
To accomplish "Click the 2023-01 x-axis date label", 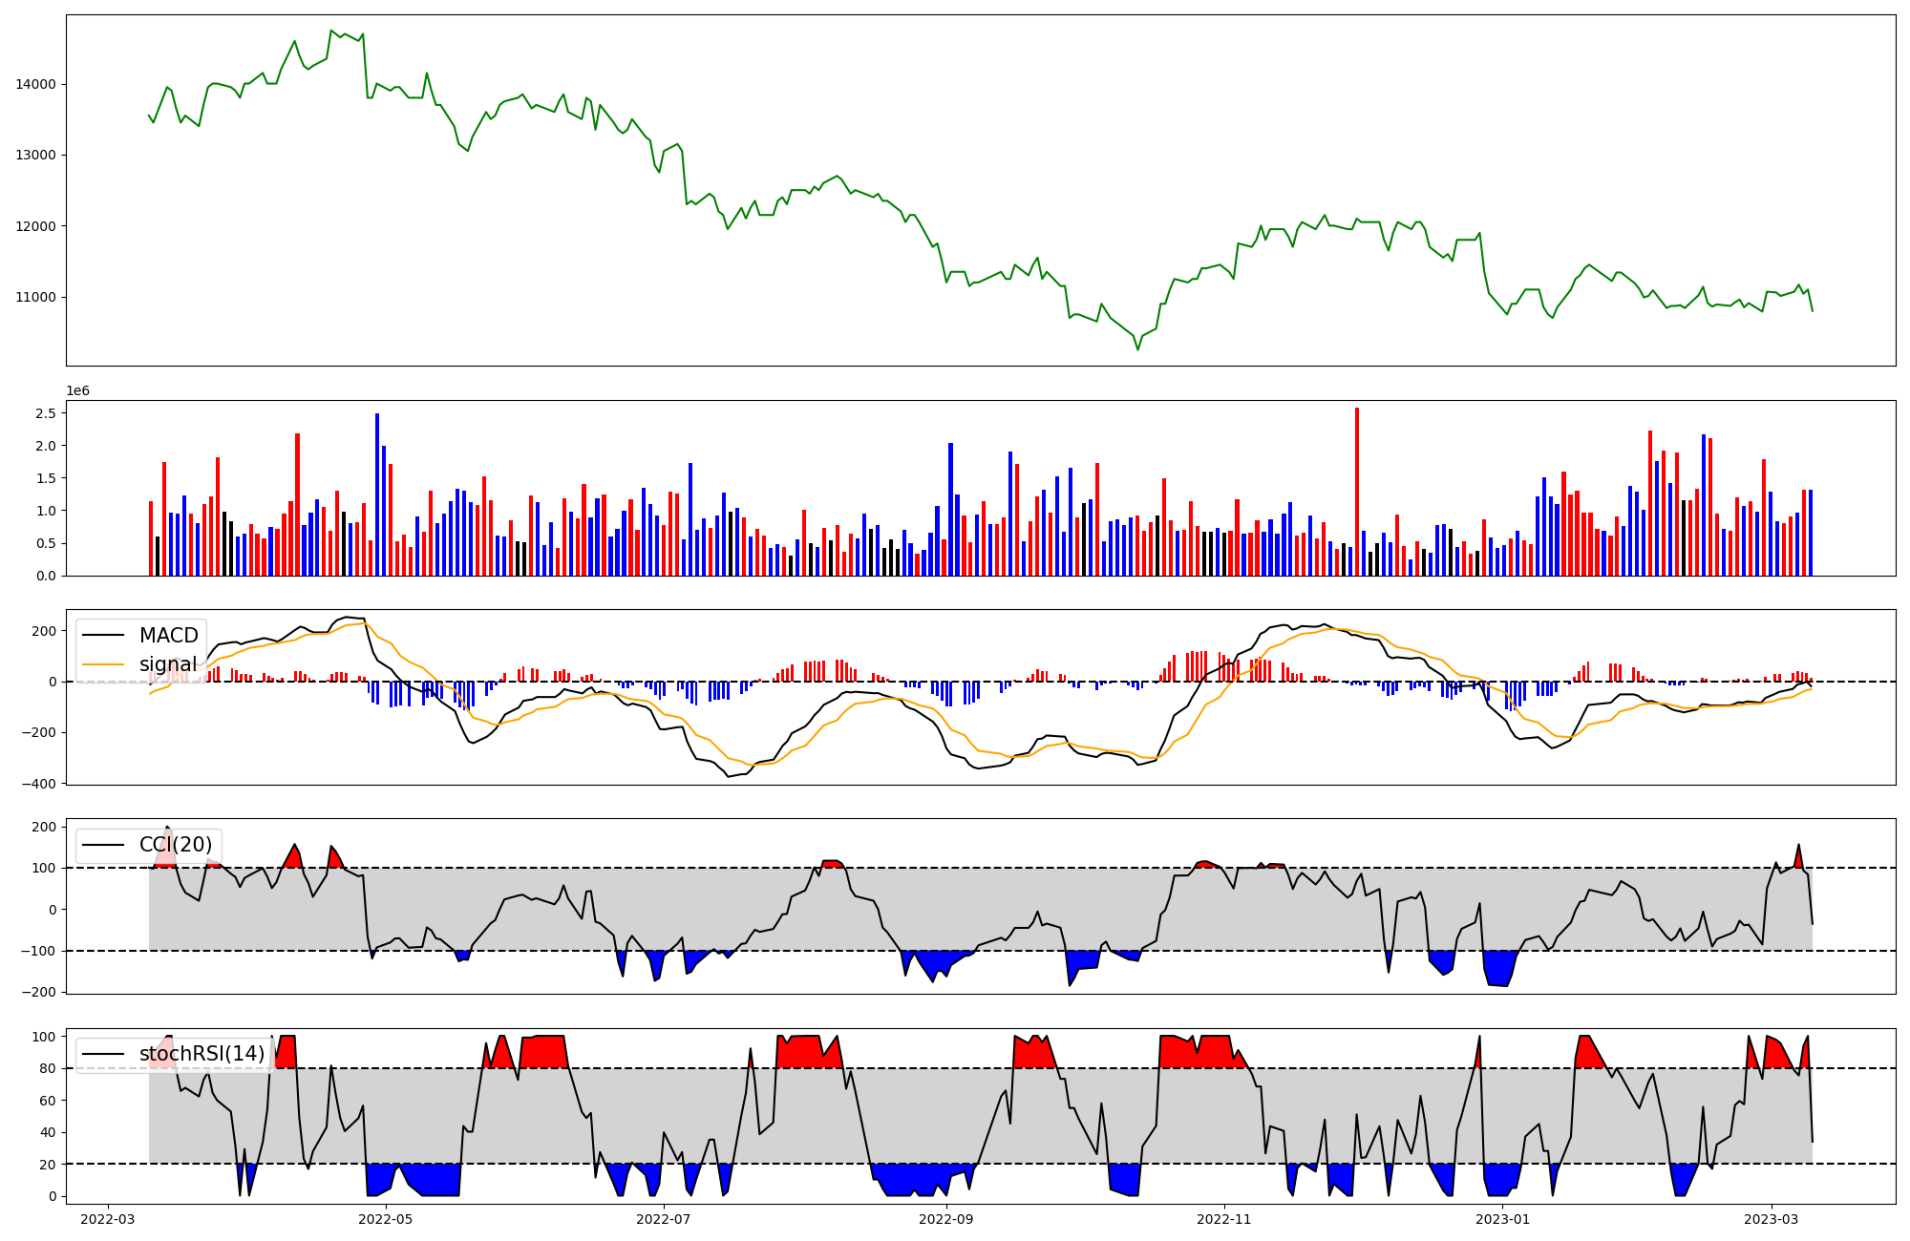I will click(1503, 1219).
